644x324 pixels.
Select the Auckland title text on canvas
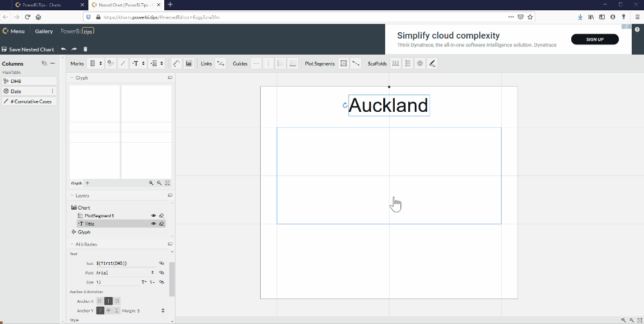click(388, 105)
